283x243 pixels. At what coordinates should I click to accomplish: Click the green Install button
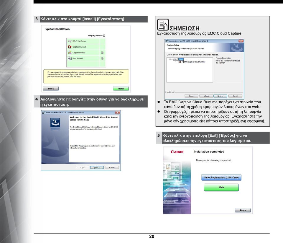click(x=121, y=89)
